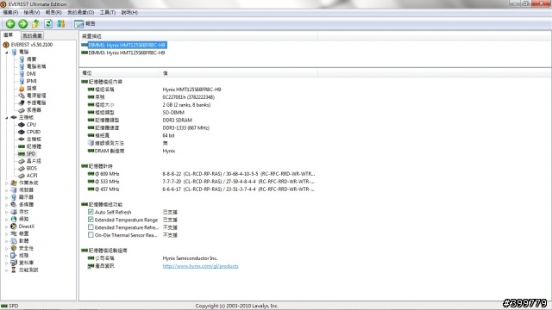This screenshot has height=310, width=552.
Task: Click the Hynix Semiconductor Inc. value
Action: (190, 258)
